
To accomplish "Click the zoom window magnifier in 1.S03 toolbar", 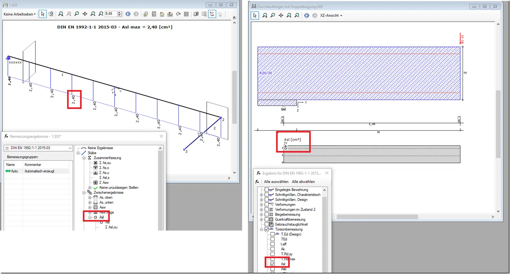I will [x=77, y=14].
